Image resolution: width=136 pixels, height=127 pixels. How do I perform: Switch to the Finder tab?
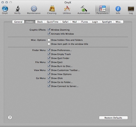click(30, 22)
